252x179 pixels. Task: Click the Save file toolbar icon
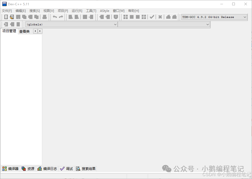click(18, 17)
